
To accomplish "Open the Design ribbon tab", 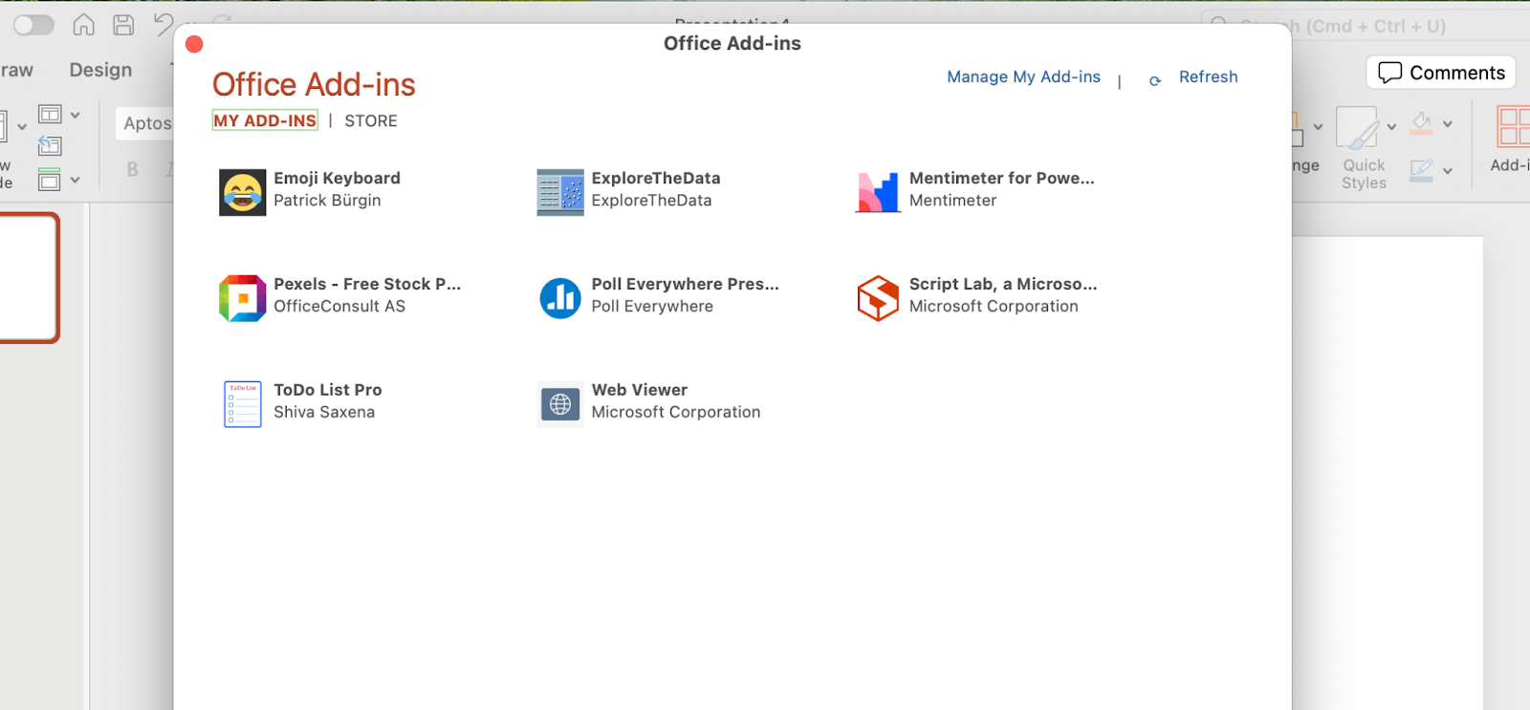I will (100, 70).
